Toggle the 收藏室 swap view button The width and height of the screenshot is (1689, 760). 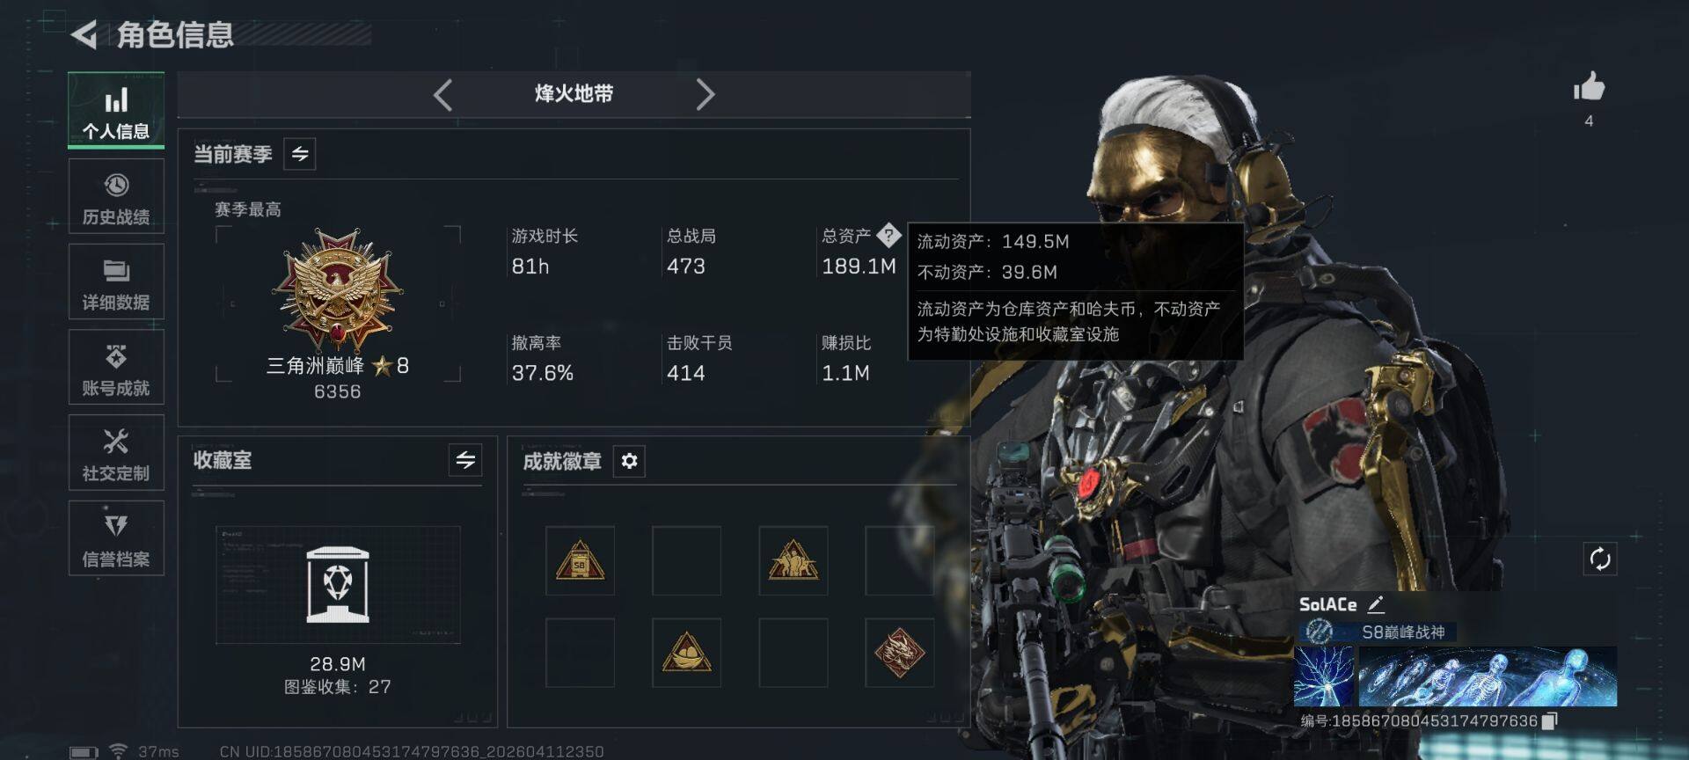pos(465,460)
